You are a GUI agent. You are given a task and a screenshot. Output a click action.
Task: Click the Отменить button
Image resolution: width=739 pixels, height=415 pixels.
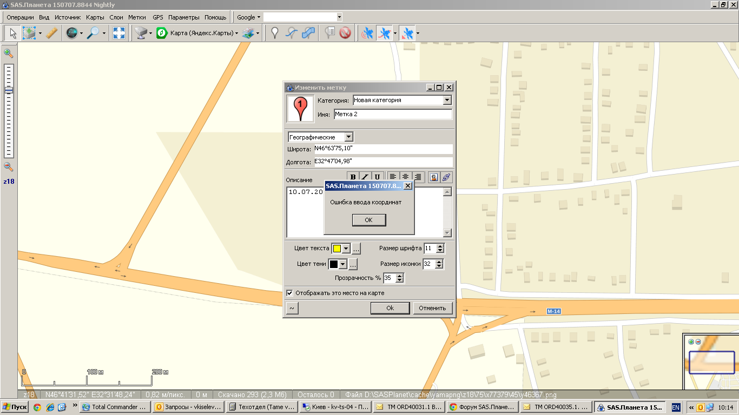point(433,308)
